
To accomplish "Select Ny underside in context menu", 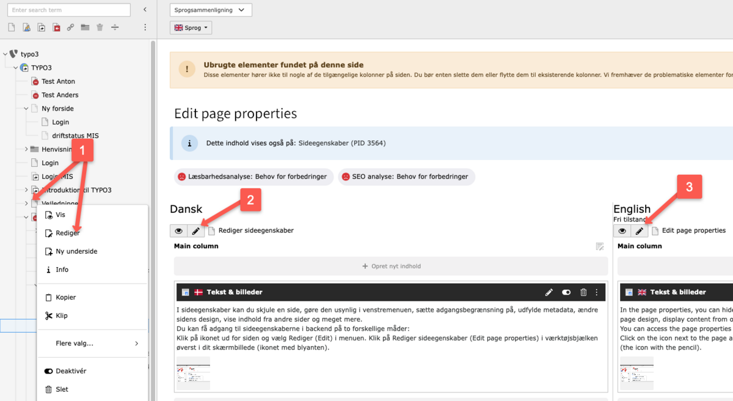I will click(76, 251).
